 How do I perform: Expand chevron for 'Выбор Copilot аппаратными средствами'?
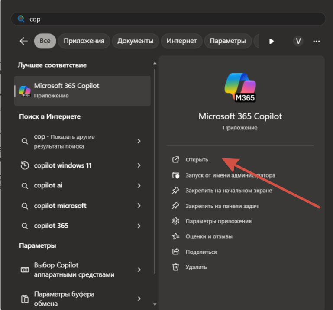139,270
